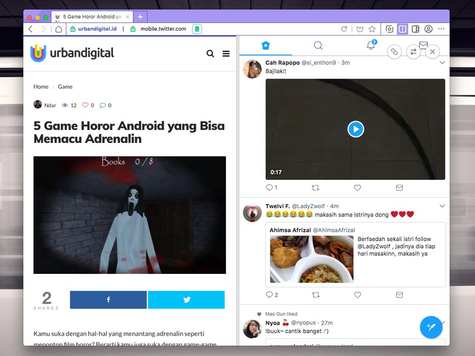Reload the page from the address bar
This screenshot has height=356, width=475.
coord(344,29)
